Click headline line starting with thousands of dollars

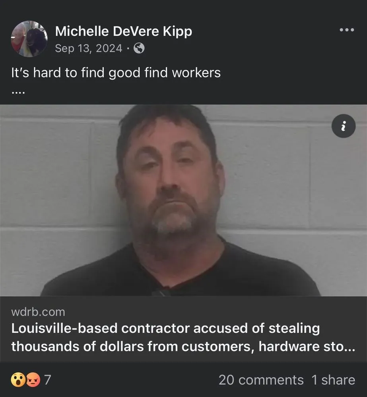point(183,346)
